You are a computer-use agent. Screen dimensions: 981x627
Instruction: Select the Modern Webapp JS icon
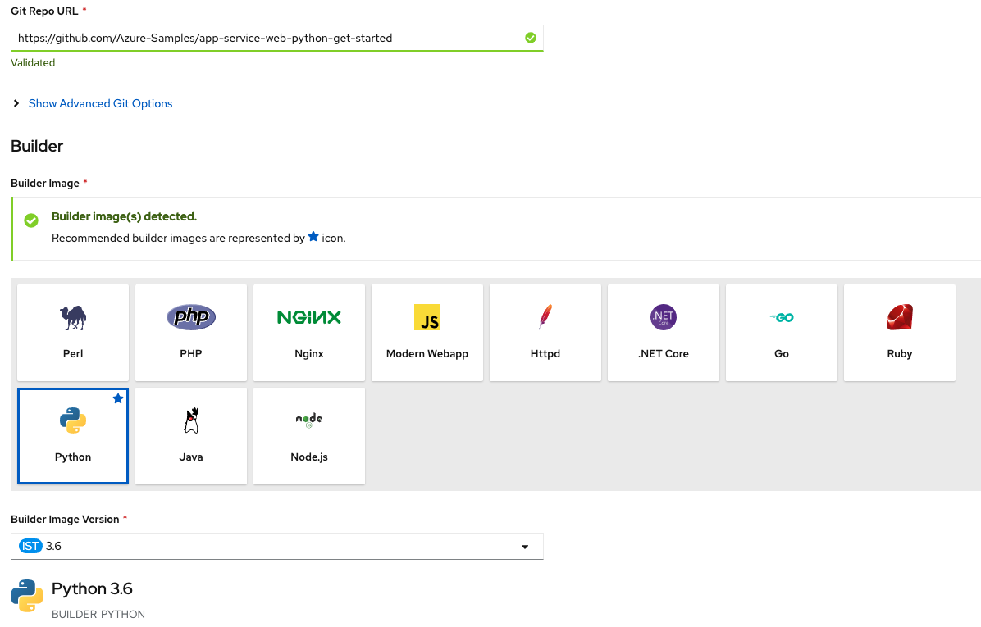tap(427, 317)
